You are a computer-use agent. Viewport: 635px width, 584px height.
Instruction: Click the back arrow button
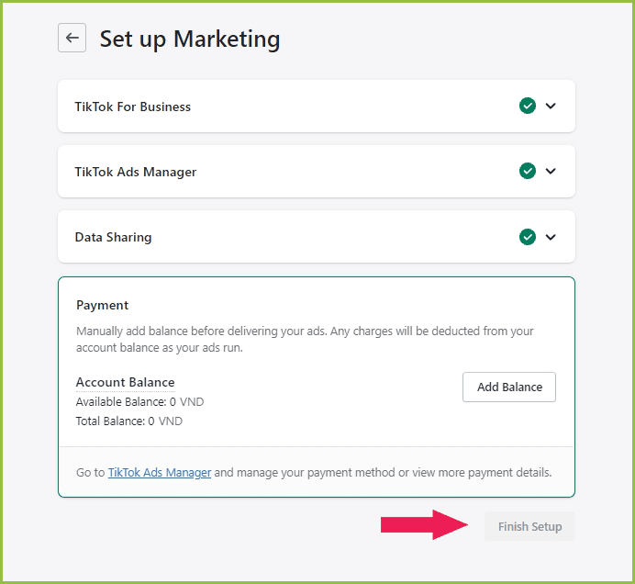click(x=72, y=39)
